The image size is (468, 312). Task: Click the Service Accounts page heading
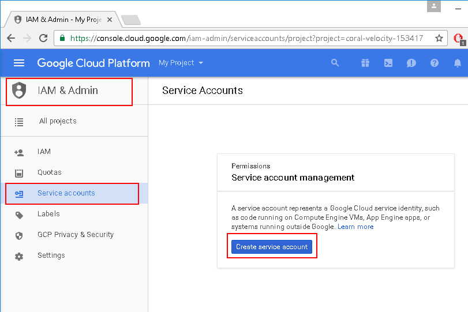203,90
